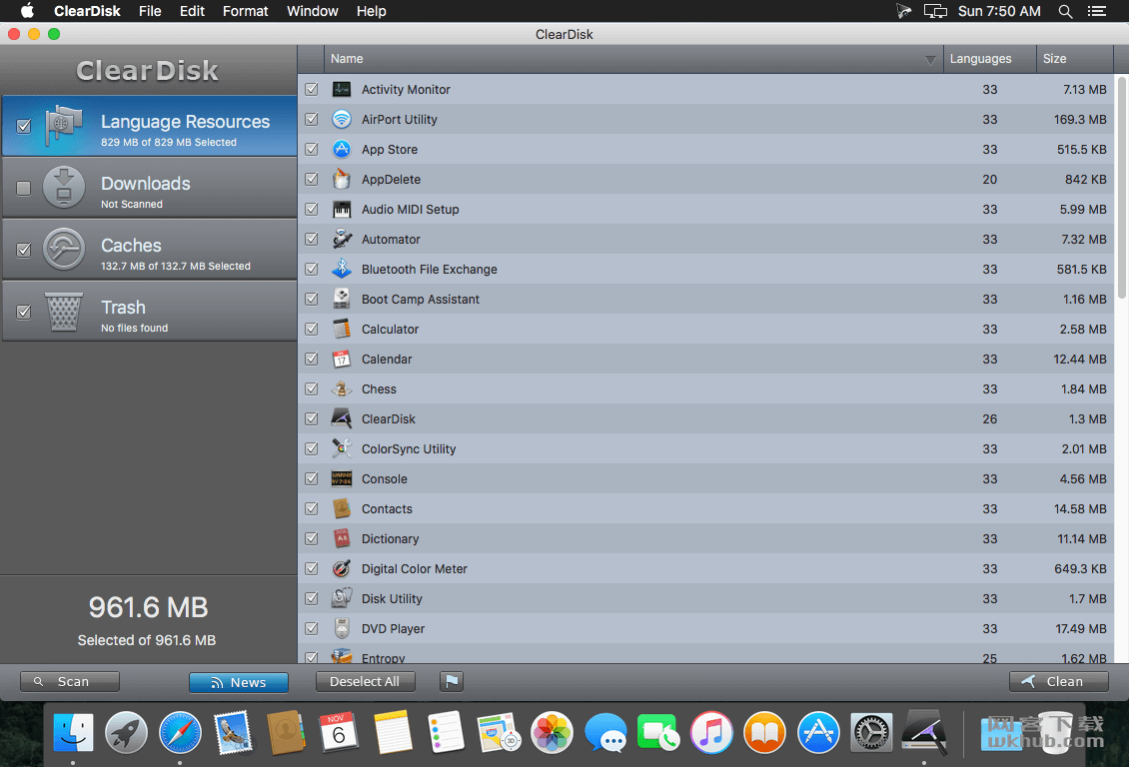Click the Console app icon
The image size is (1129, 767).
342,478
